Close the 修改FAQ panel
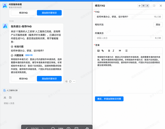 pos(161,6)
